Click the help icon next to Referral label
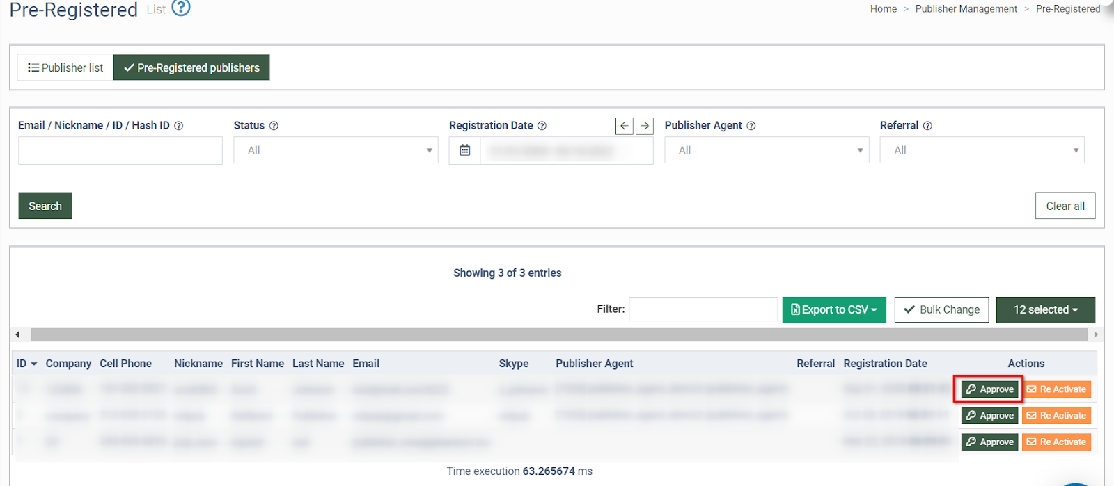The width and height of the screenshot is (1114, 486). click(927, 126)
